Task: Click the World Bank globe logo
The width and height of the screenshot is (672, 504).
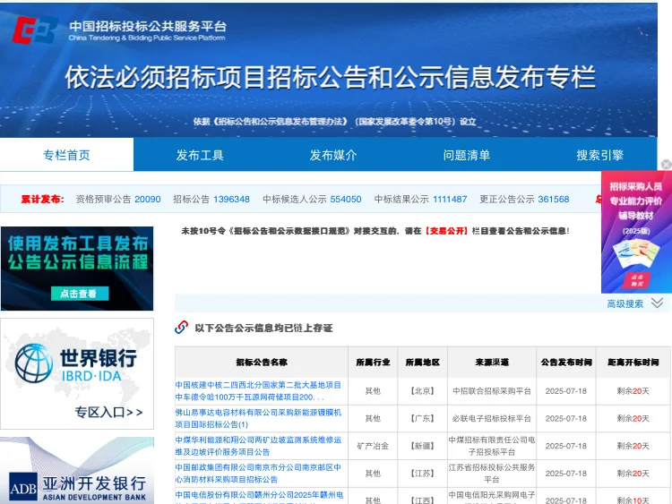Action: point(33,363)
